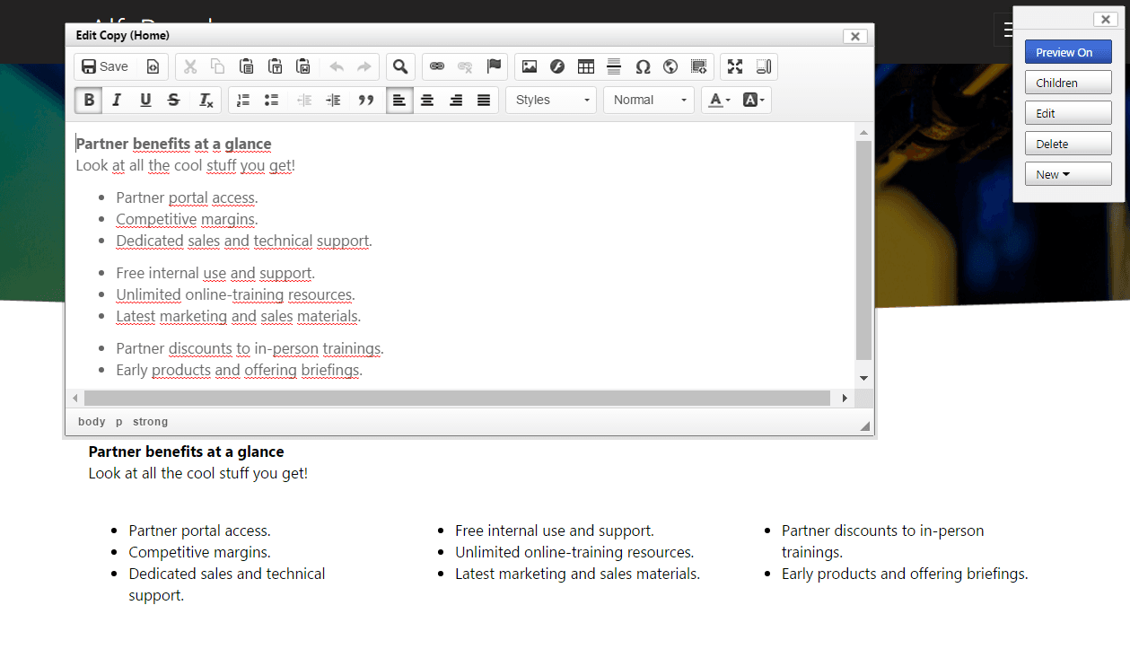This screenshot has height=649, width=1130.
Task: Click the Edit button in side panel
Action: click(x=1068, y=113)
